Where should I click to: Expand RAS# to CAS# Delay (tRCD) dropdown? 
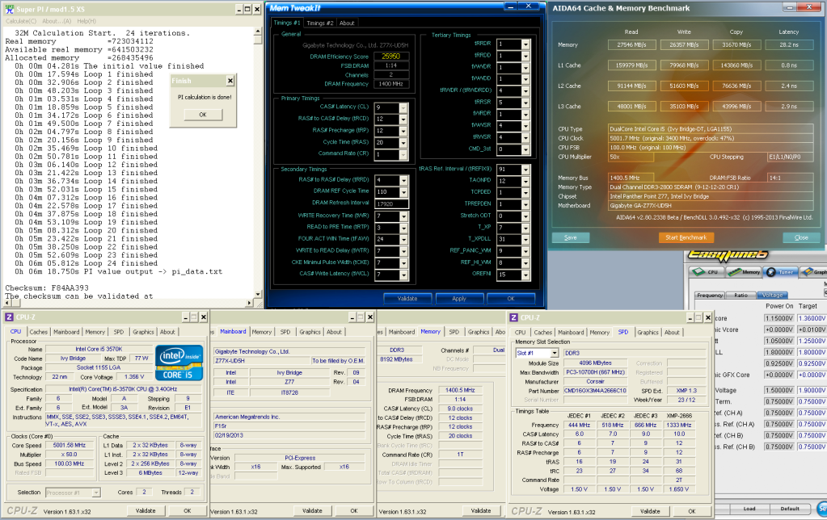pyautogui.click(x=403, y=120)
